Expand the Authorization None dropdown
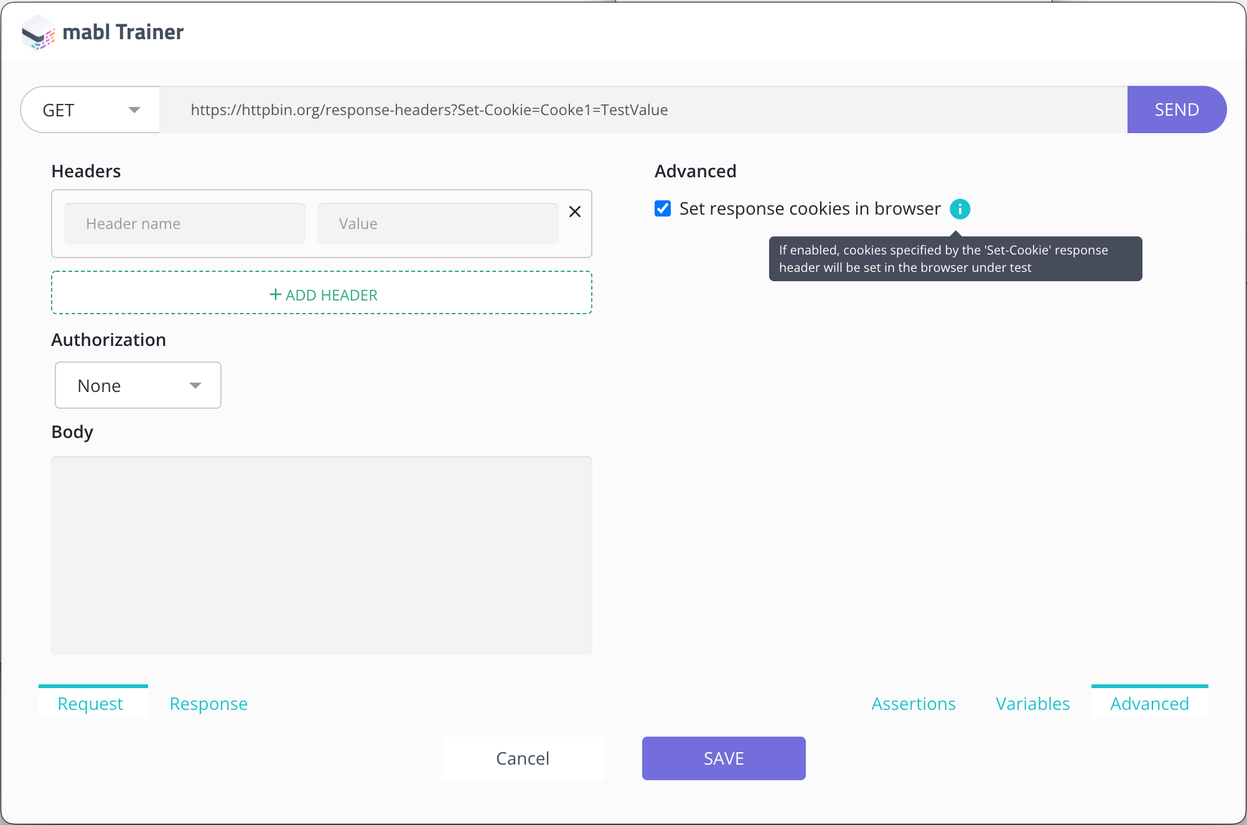The height and width of the screenshot is (825, 1247). pos(138,386)
